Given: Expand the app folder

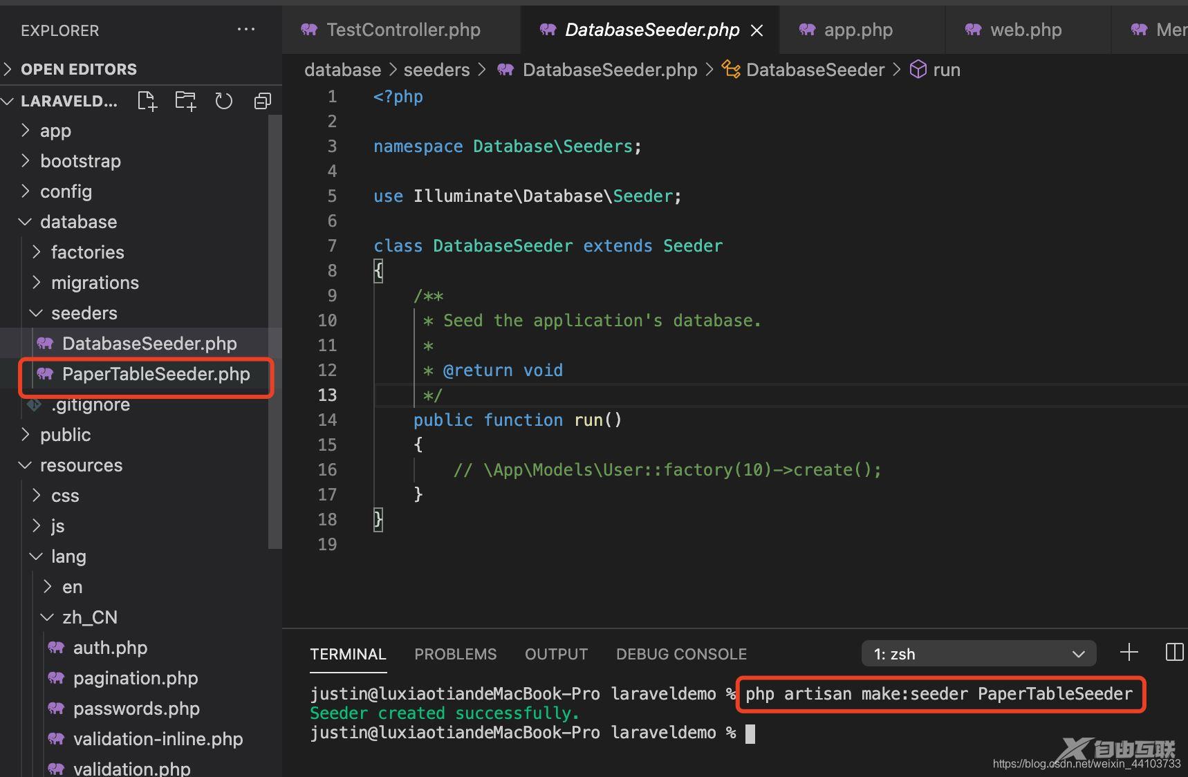Looking at the screenshot, I should (x=26, y=130).
